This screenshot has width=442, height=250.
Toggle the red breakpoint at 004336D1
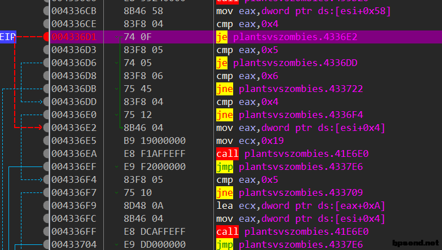[46, 37]
